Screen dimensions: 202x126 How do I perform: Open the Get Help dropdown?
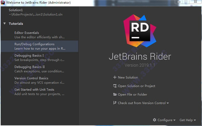188,120
